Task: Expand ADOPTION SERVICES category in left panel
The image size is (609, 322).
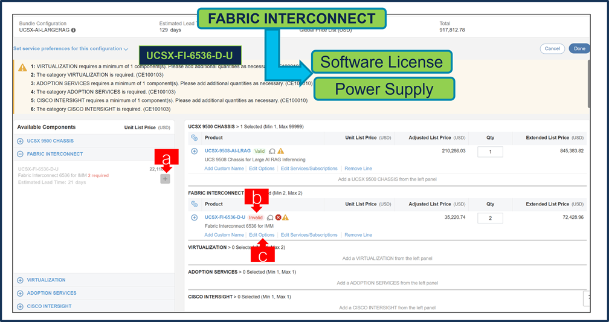Action: [x=20, y=293]
